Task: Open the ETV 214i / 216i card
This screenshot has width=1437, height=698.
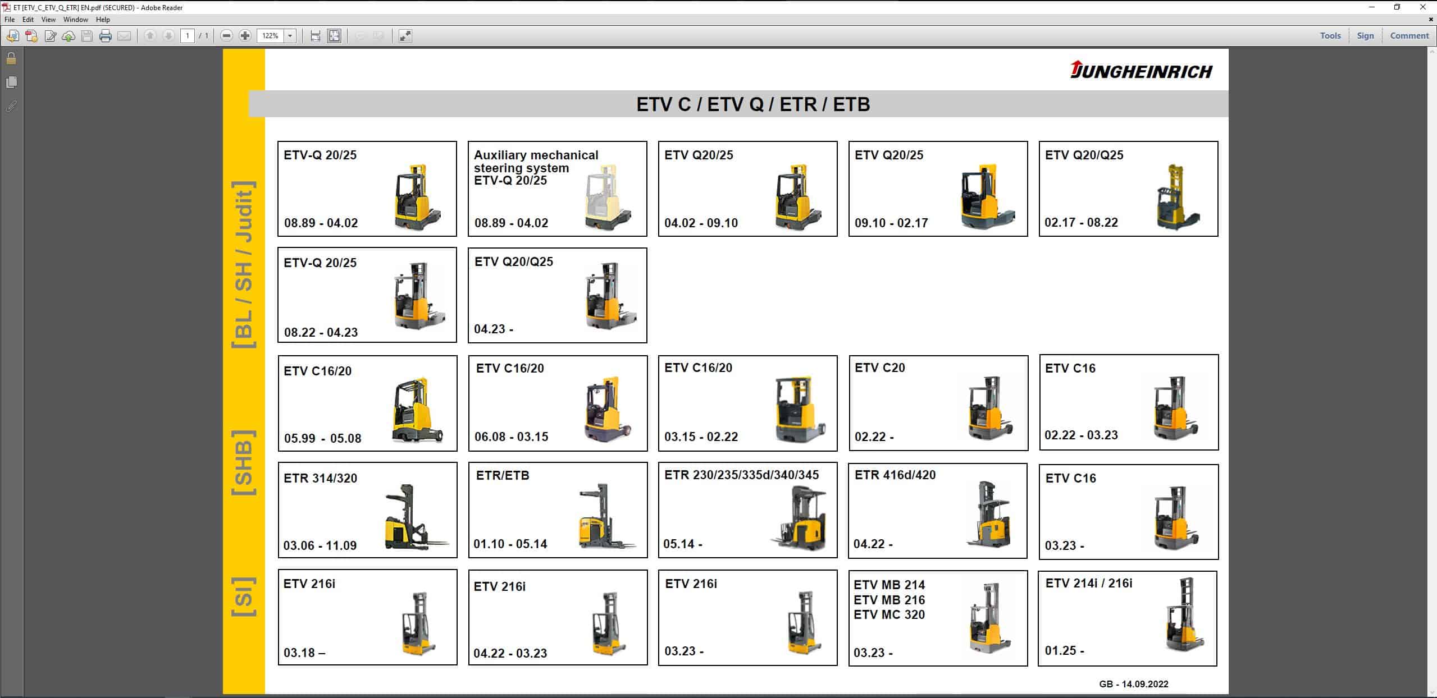Action: click(1128, 618)
